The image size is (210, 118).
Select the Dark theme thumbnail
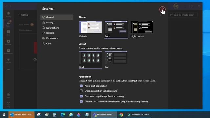(116, 27)
